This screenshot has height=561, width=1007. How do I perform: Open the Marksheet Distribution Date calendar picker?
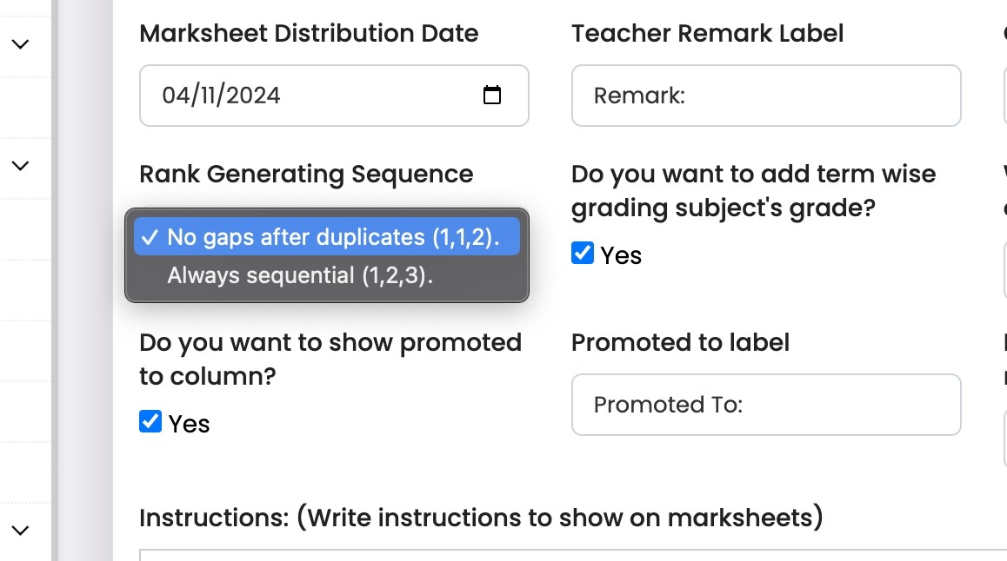coord(492,96)
